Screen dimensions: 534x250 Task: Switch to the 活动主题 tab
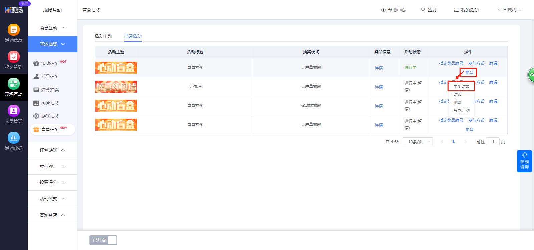point(103,36)
